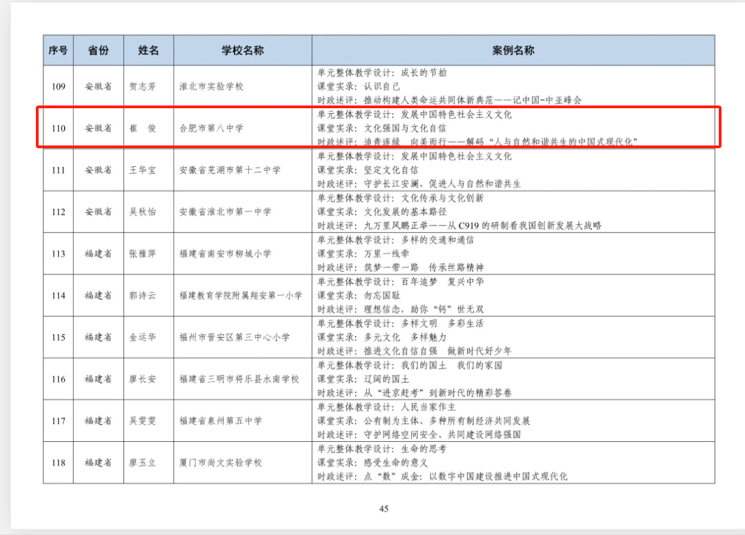
Task: Click school 福建省南安市柳城小学
Action: 225,254
